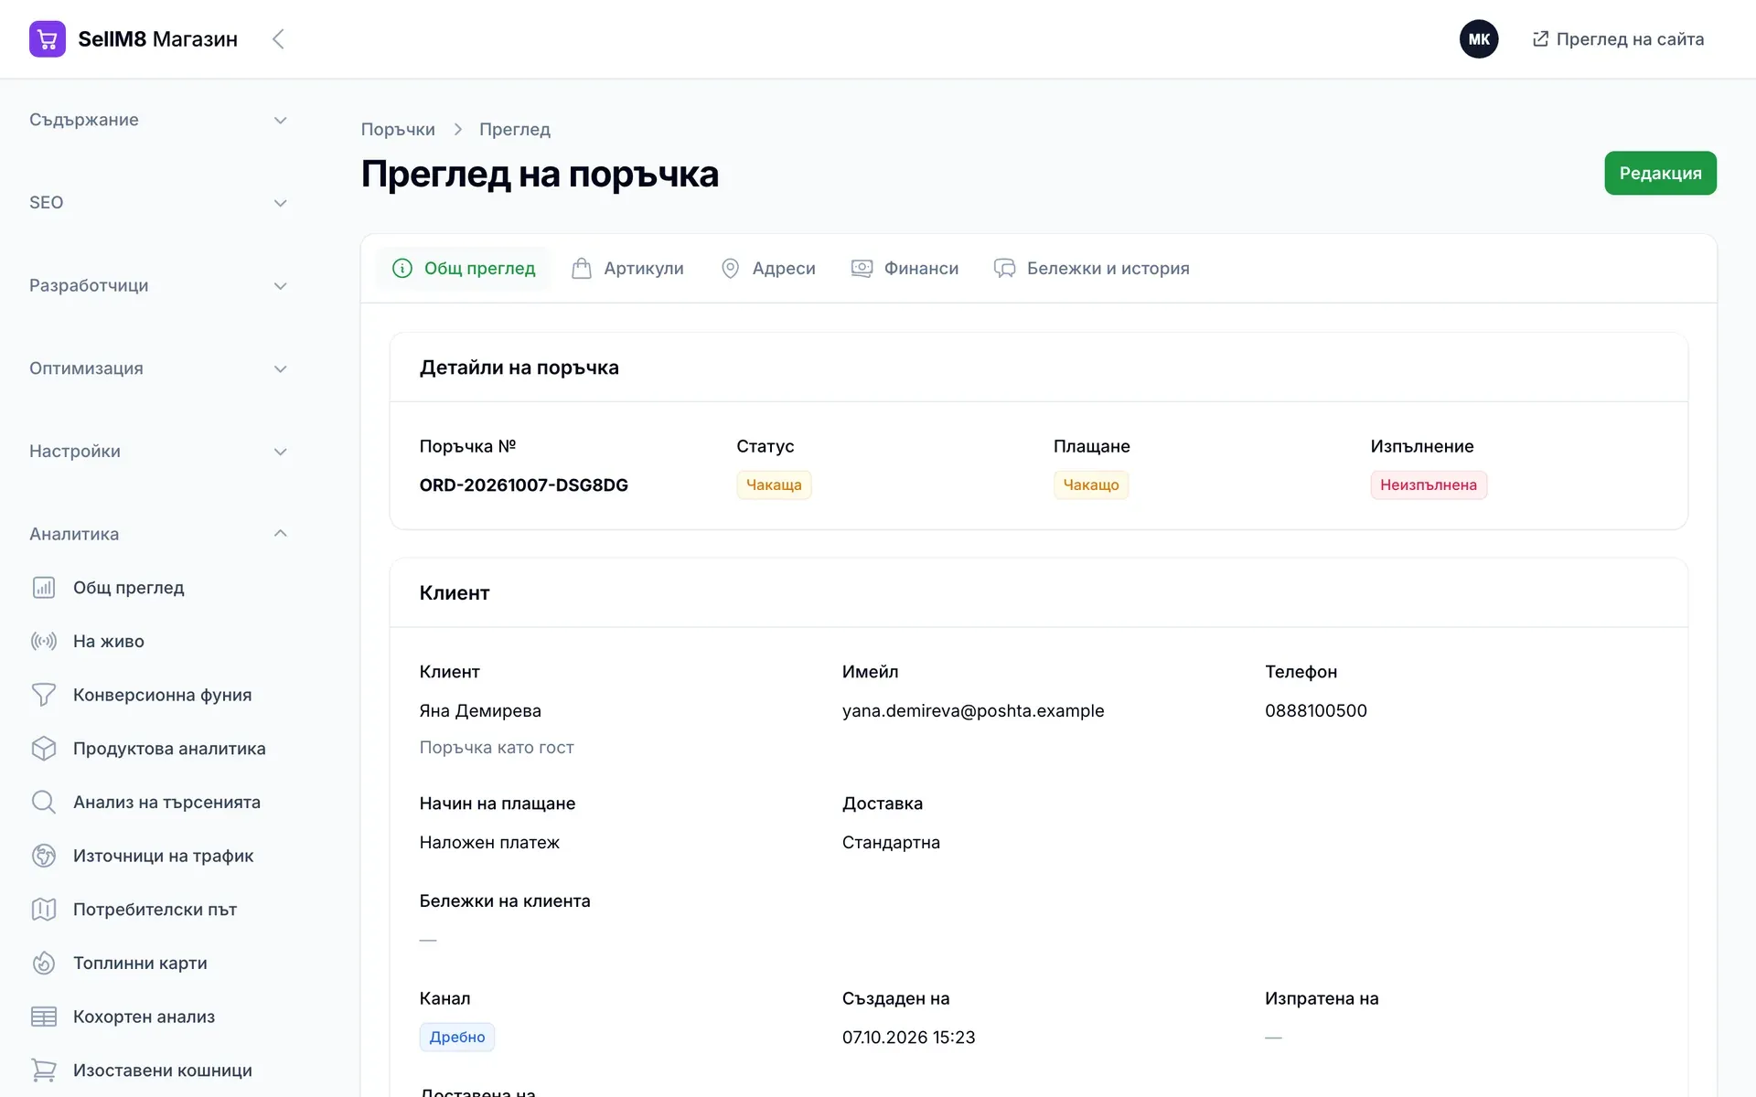Click the Кохортен анализ table icon
This screenshot has height=1097, width=1756.
(44, 1017)
